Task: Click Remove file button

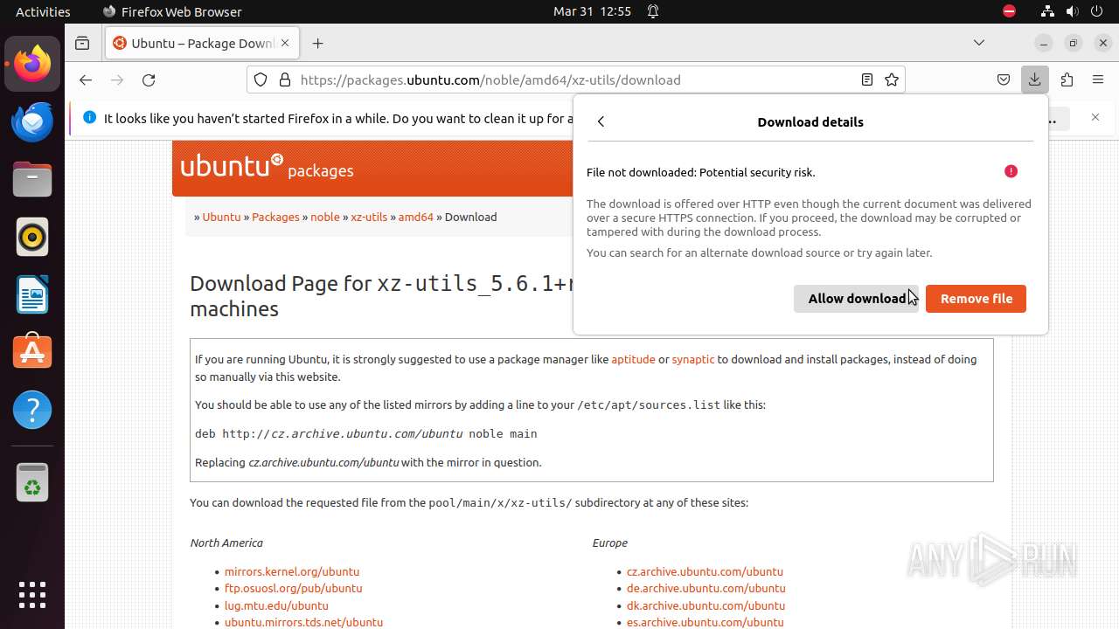Action: coord(976,299)
